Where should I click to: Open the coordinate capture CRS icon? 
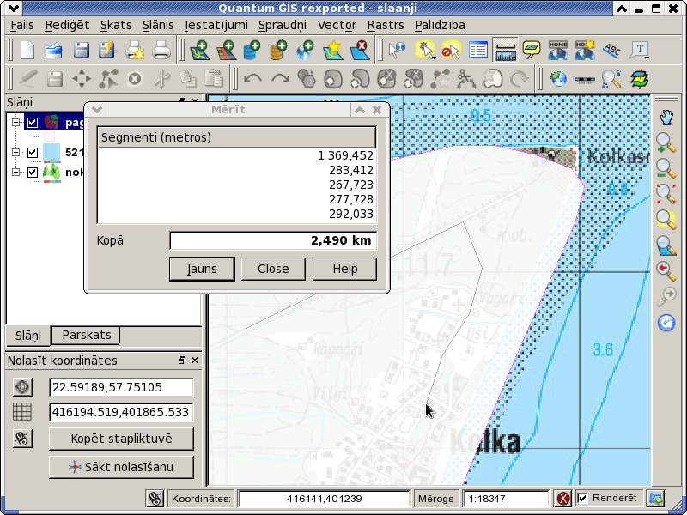click(x=22, y=387)
